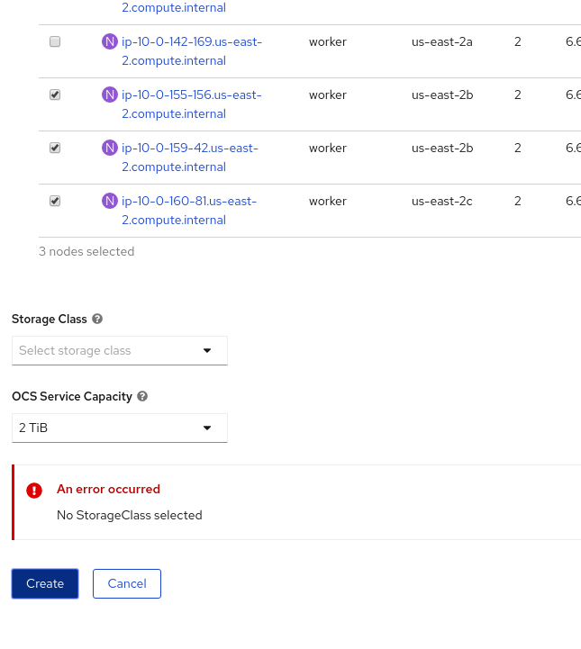Select the ip-10-0-142-169 node checkbox

(x=55, y=41)
